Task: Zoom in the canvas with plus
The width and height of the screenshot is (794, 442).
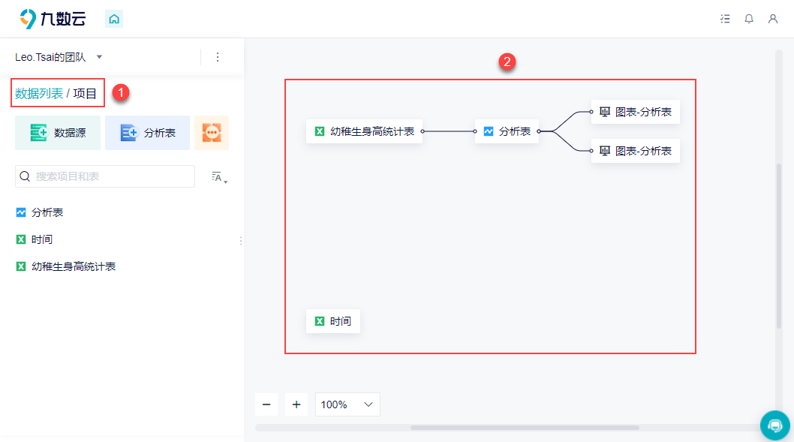Action: coord(296,404)
